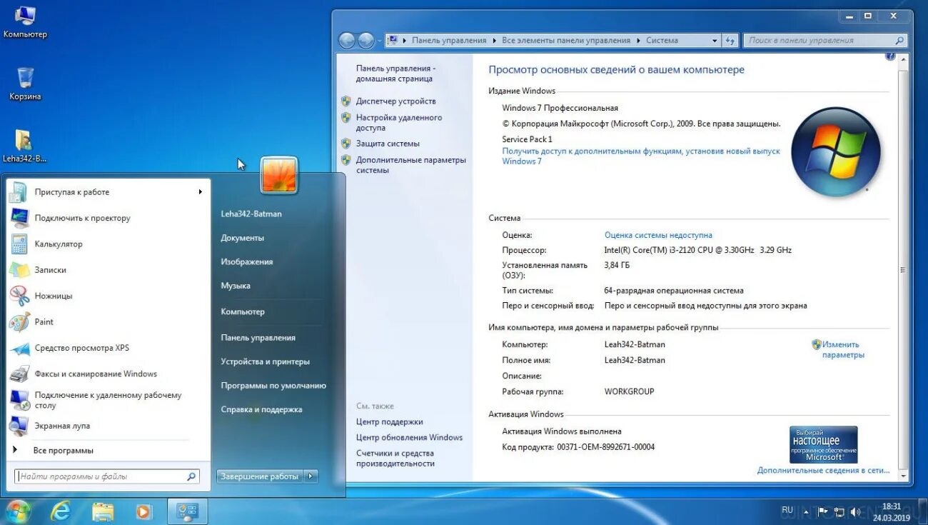928x525 pixels.
Task: Click Панель управления breadcrumb in address bar
Action: 449,41
